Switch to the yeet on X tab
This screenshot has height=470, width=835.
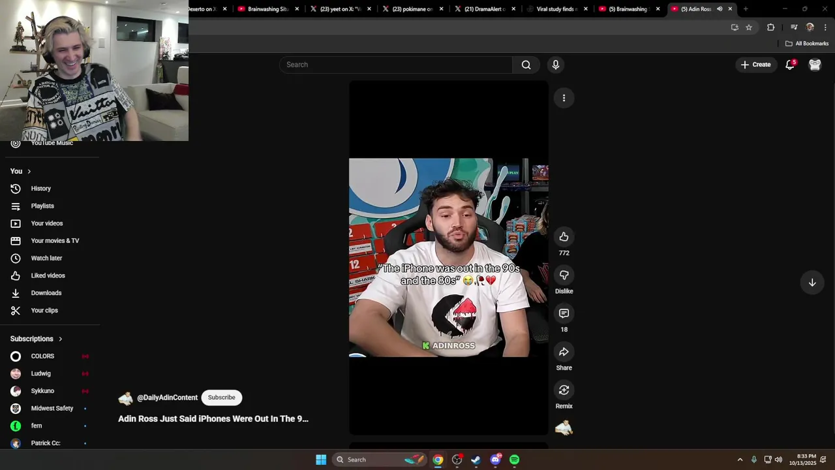click(340, 9)
